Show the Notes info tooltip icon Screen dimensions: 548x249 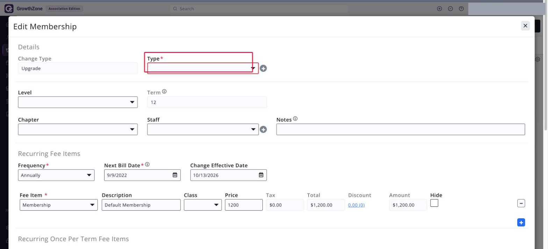[295, 119]
